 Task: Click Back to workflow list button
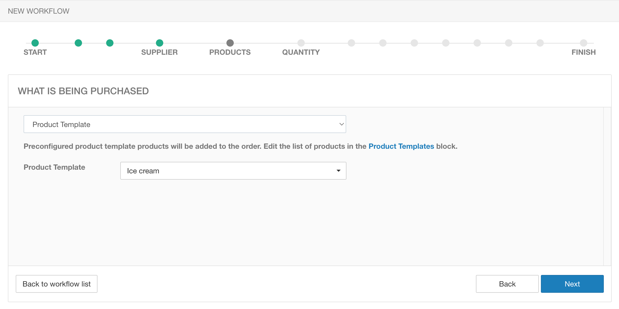click(57, 284)
